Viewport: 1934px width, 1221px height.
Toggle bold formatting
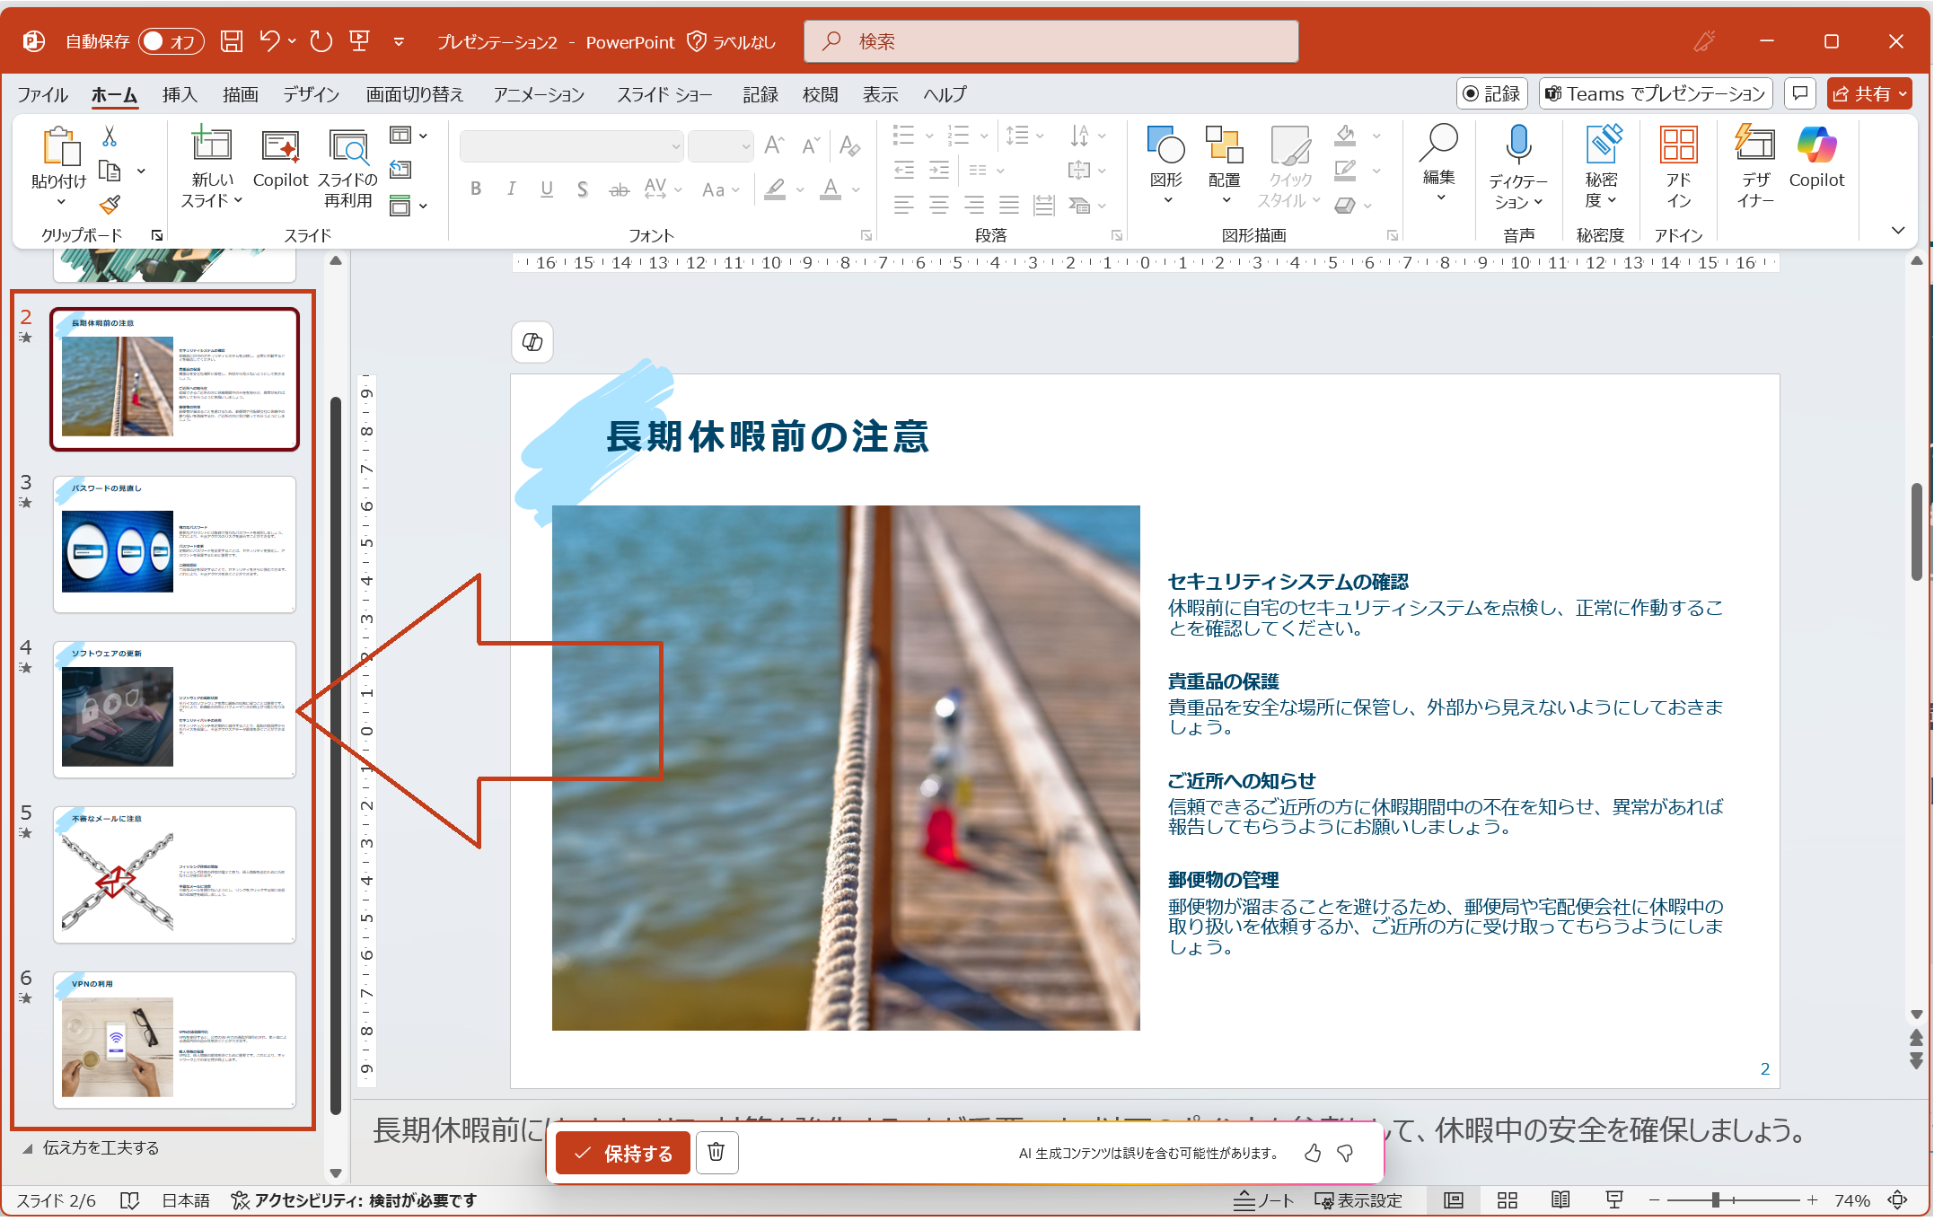pos(476,189)
